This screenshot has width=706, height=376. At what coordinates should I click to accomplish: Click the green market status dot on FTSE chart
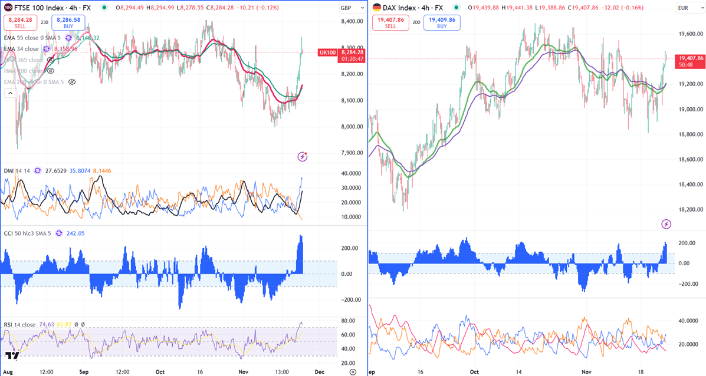pyautogui.click(x=104, y=8)
